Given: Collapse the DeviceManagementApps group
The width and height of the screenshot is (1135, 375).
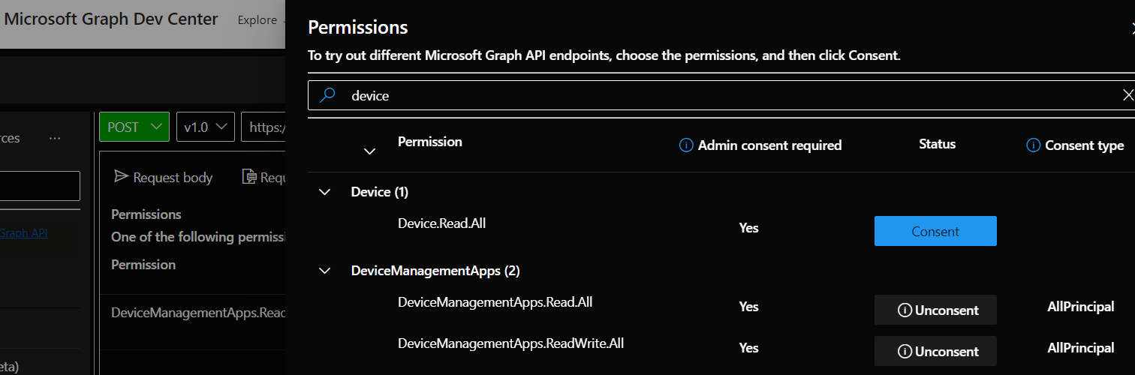Looking at the screenshot, I should [325, 271].
